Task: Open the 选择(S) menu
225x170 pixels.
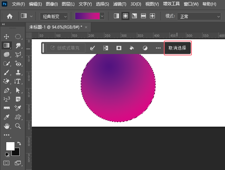Action: tap(102, 4)
